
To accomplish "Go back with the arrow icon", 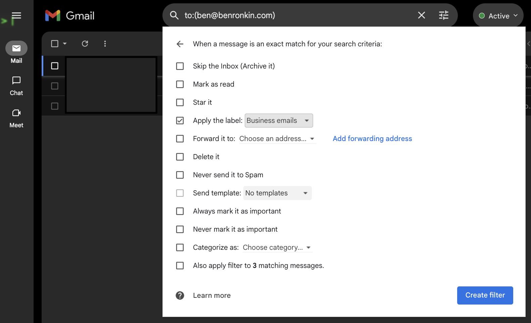I will (180, 44).
